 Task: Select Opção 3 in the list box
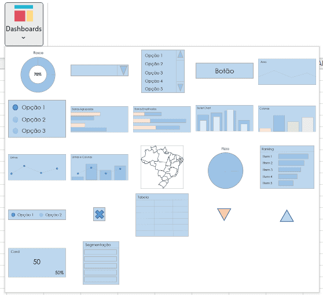(154, 73)
